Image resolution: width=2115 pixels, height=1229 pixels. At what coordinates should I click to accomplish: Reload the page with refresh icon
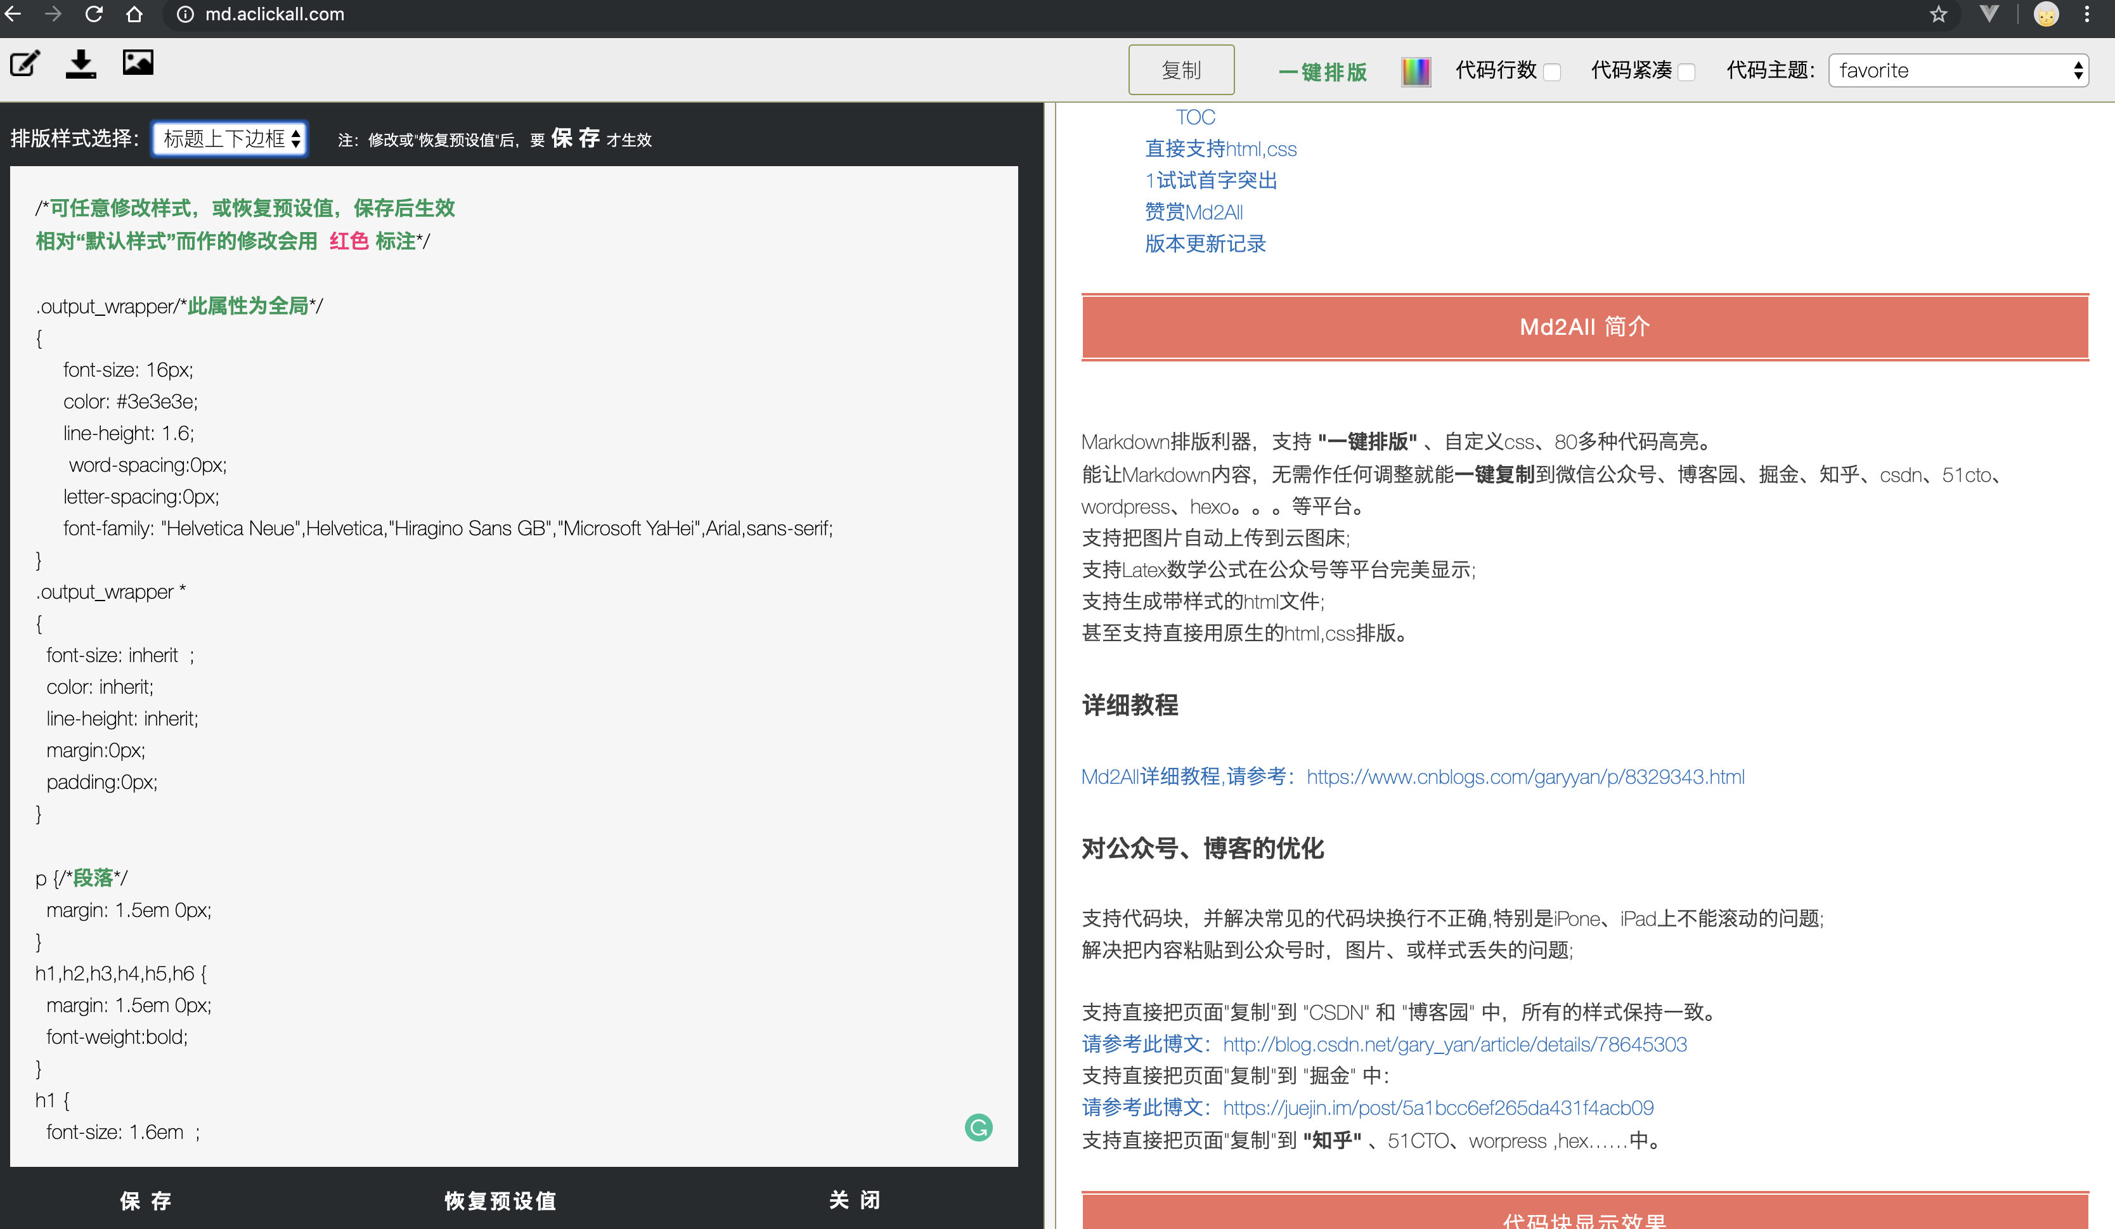[94, 15]
